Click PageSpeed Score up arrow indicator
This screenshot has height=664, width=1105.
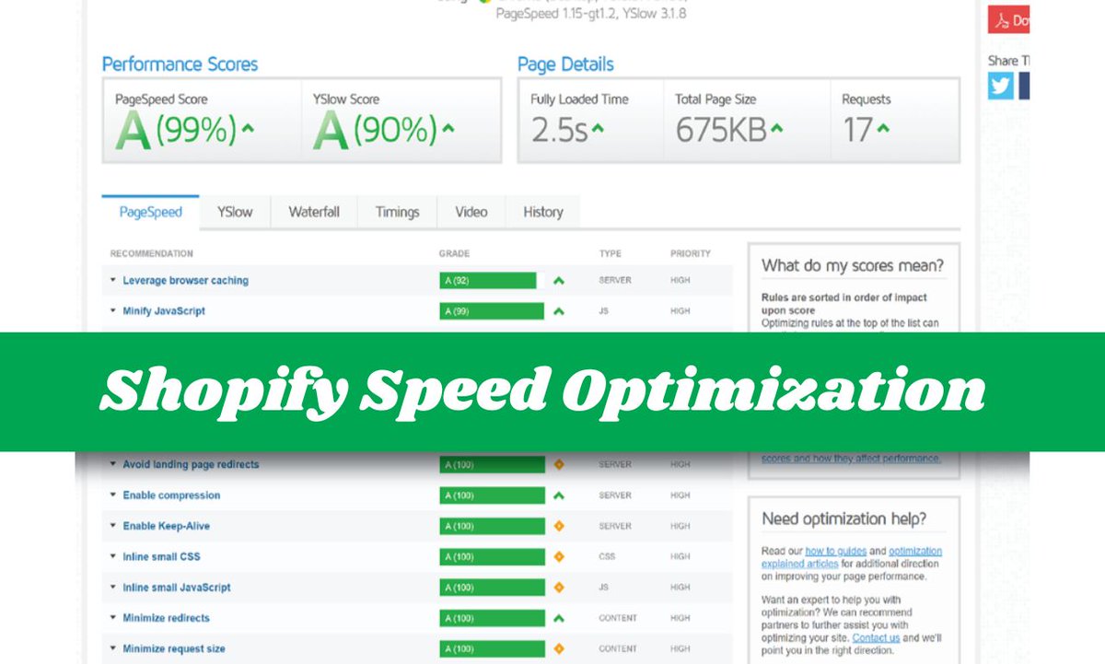pyautogui.click(x=248, y=129)
